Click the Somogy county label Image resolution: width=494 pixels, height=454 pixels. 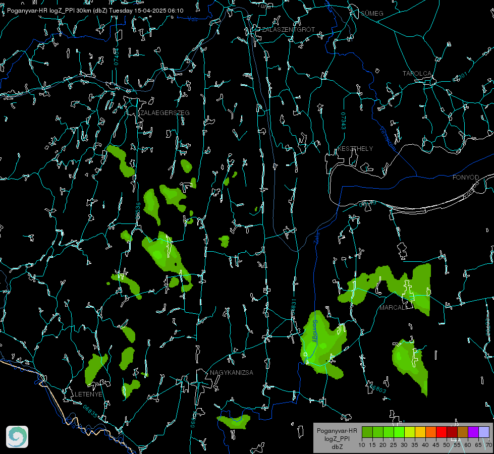pyautogui.click(x=315, y=331)
